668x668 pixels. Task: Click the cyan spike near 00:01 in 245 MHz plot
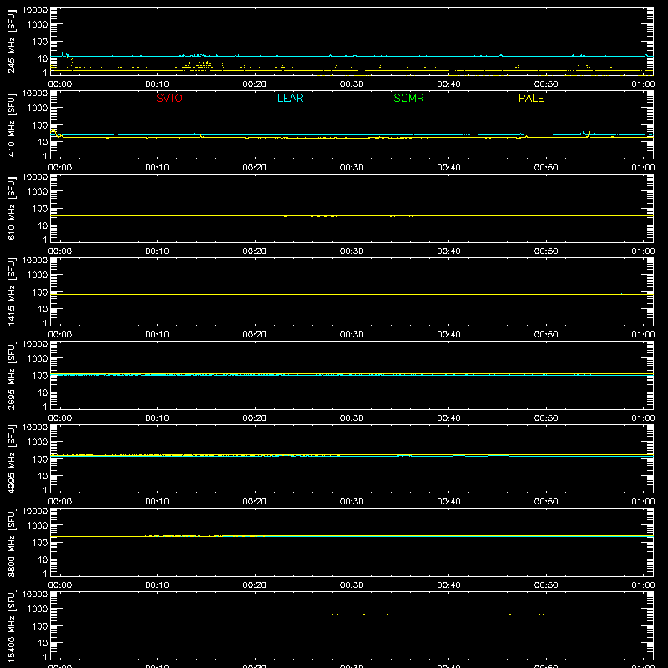[x=63, y=54]
